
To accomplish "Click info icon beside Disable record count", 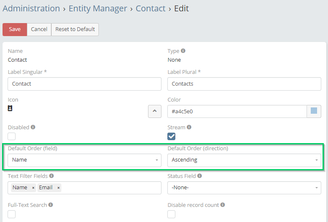I will pos(222,205).
